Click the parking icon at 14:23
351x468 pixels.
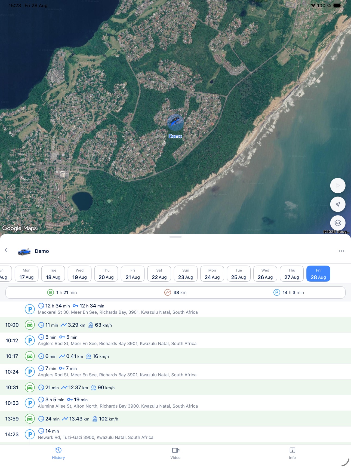pyautogui.click(x=30, y=434)
